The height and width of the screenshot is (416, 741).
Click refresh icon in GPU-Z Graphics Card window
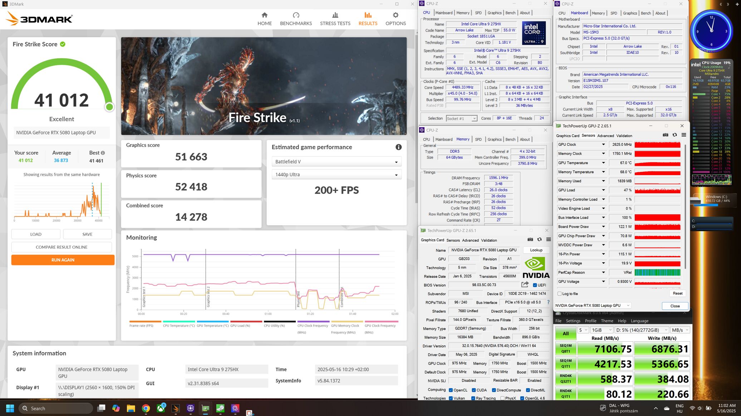tap(539, 239)
